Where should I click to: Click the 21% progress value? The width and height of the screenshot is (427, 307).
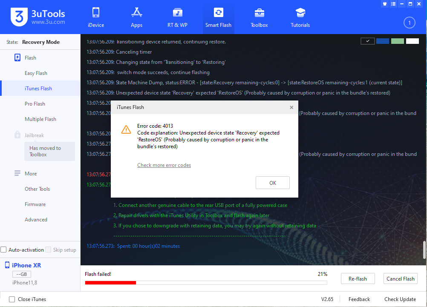click(x=323, y=274)
